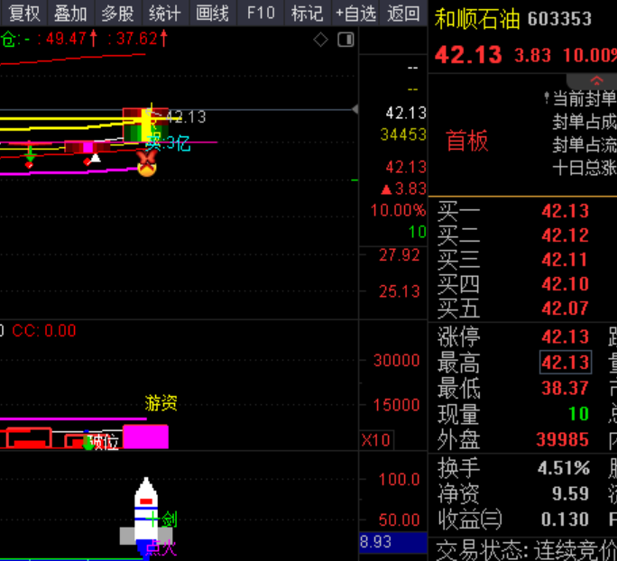Click the 点火 label under rocket

[x=161, y=547]
